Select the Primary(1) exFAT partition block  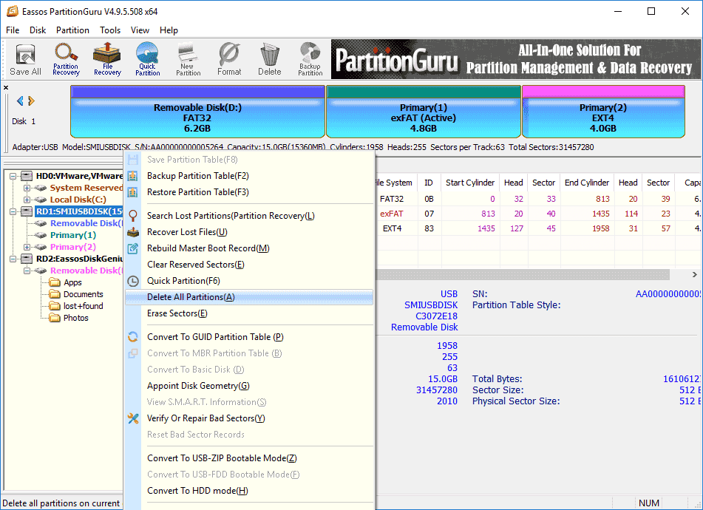tap(424, 112)
